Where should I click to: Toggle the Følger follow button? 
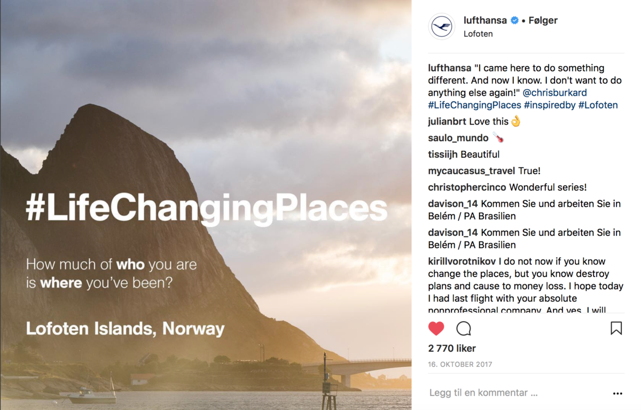click(x=543, y=20)
